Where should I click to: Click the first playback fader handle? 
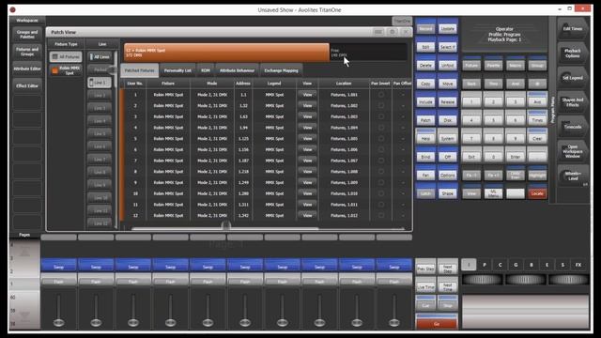click(x=58, y=322)
